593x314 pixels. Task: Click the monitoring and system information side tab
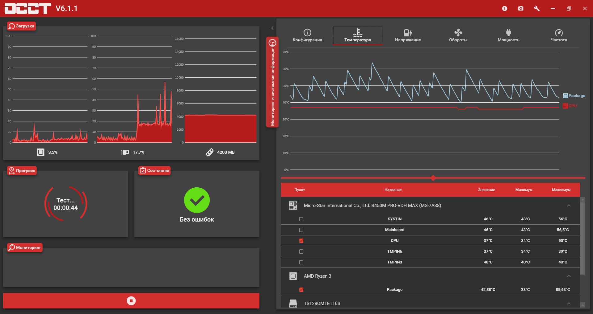click(x=272, y=82)
